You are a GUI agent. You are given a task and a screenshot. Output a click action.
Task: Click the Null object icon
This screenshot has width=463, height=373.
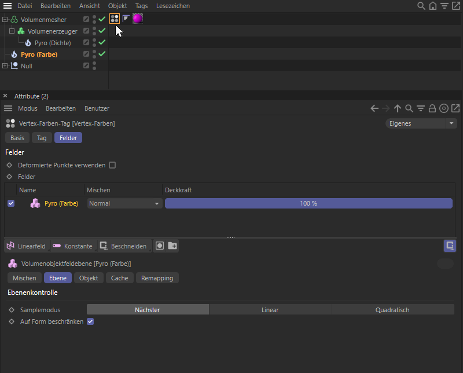(x=14, y=65)
